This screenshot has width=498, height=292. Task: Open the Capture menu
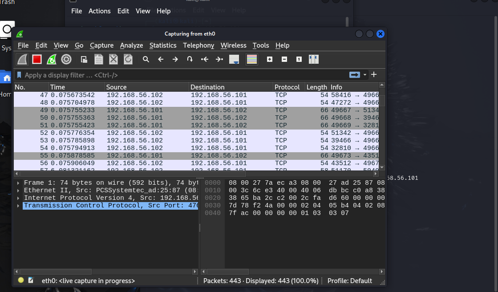[101, 45]
